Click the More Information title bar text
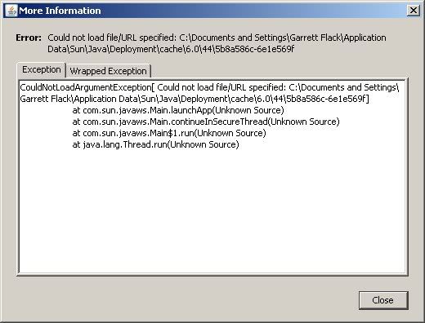 pyautogui.click(x=60, y=11)
